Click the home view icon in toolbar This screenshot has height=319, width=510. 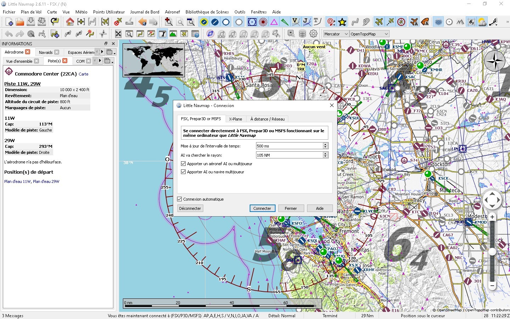tap(70, 22)
